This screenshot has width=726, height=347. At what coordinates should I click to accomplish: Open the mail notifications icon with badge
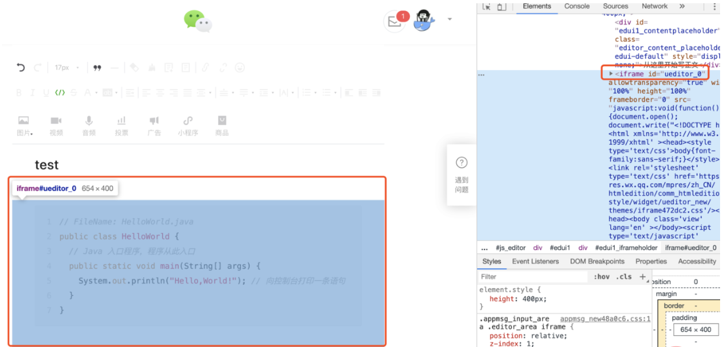[394, 21]
